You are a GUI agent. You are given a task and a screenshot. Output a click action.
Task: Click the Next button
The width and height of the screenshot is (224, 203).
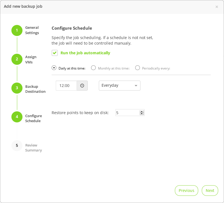(210, 191)
